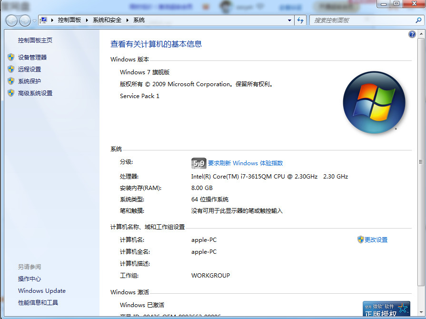Click the 8.00 GB memory value
The image size is (426, 319).
click(202, 188)
